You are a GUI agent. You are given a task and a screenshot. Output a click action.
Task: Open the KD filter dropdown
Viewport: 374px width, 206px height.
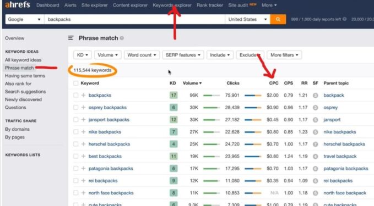pos(82,55)
